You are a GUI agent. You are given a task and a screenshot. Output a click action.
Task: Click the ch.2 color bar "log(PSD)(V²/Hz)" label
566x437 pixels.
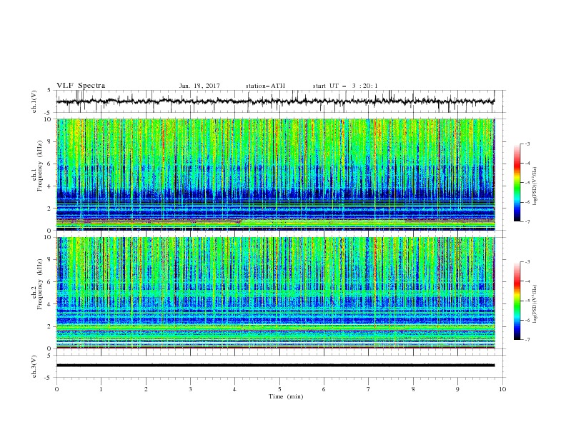pos(535,302)
